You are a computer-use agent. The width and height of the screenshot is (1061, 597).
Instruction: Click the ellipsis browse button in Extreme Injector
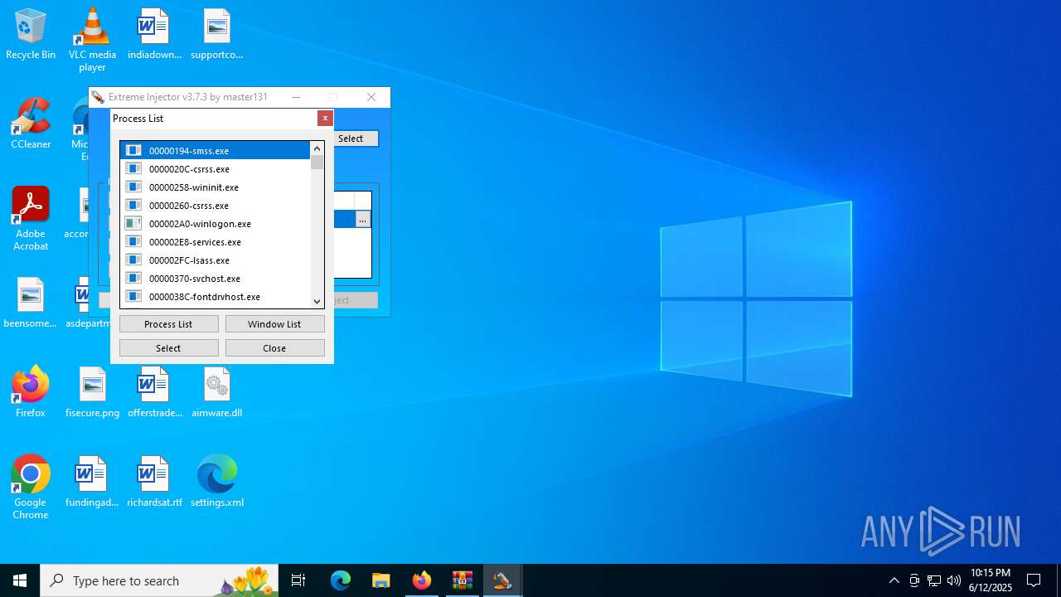pyautogui.click(x=362, y=220)
